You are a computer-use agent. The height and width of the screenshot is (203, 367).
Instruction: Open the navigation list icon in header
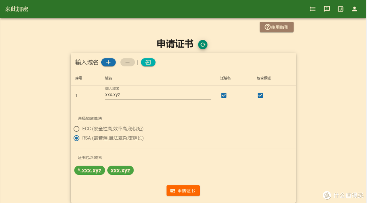pos(312,9)
